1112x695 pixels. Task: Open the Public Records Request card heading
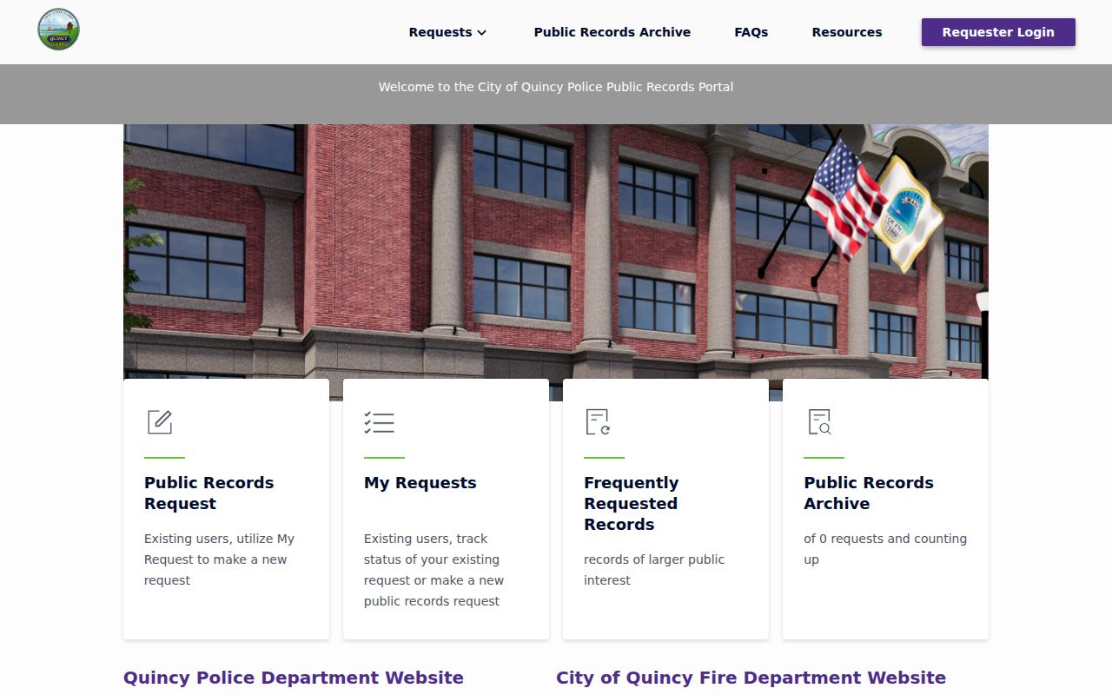pos(208,493)
